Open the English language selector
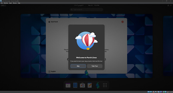Screen dimensions: 173x93 (x=52, y=71)
